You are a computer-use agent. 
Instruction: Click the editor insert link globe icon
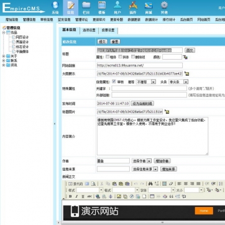(98, 196)
